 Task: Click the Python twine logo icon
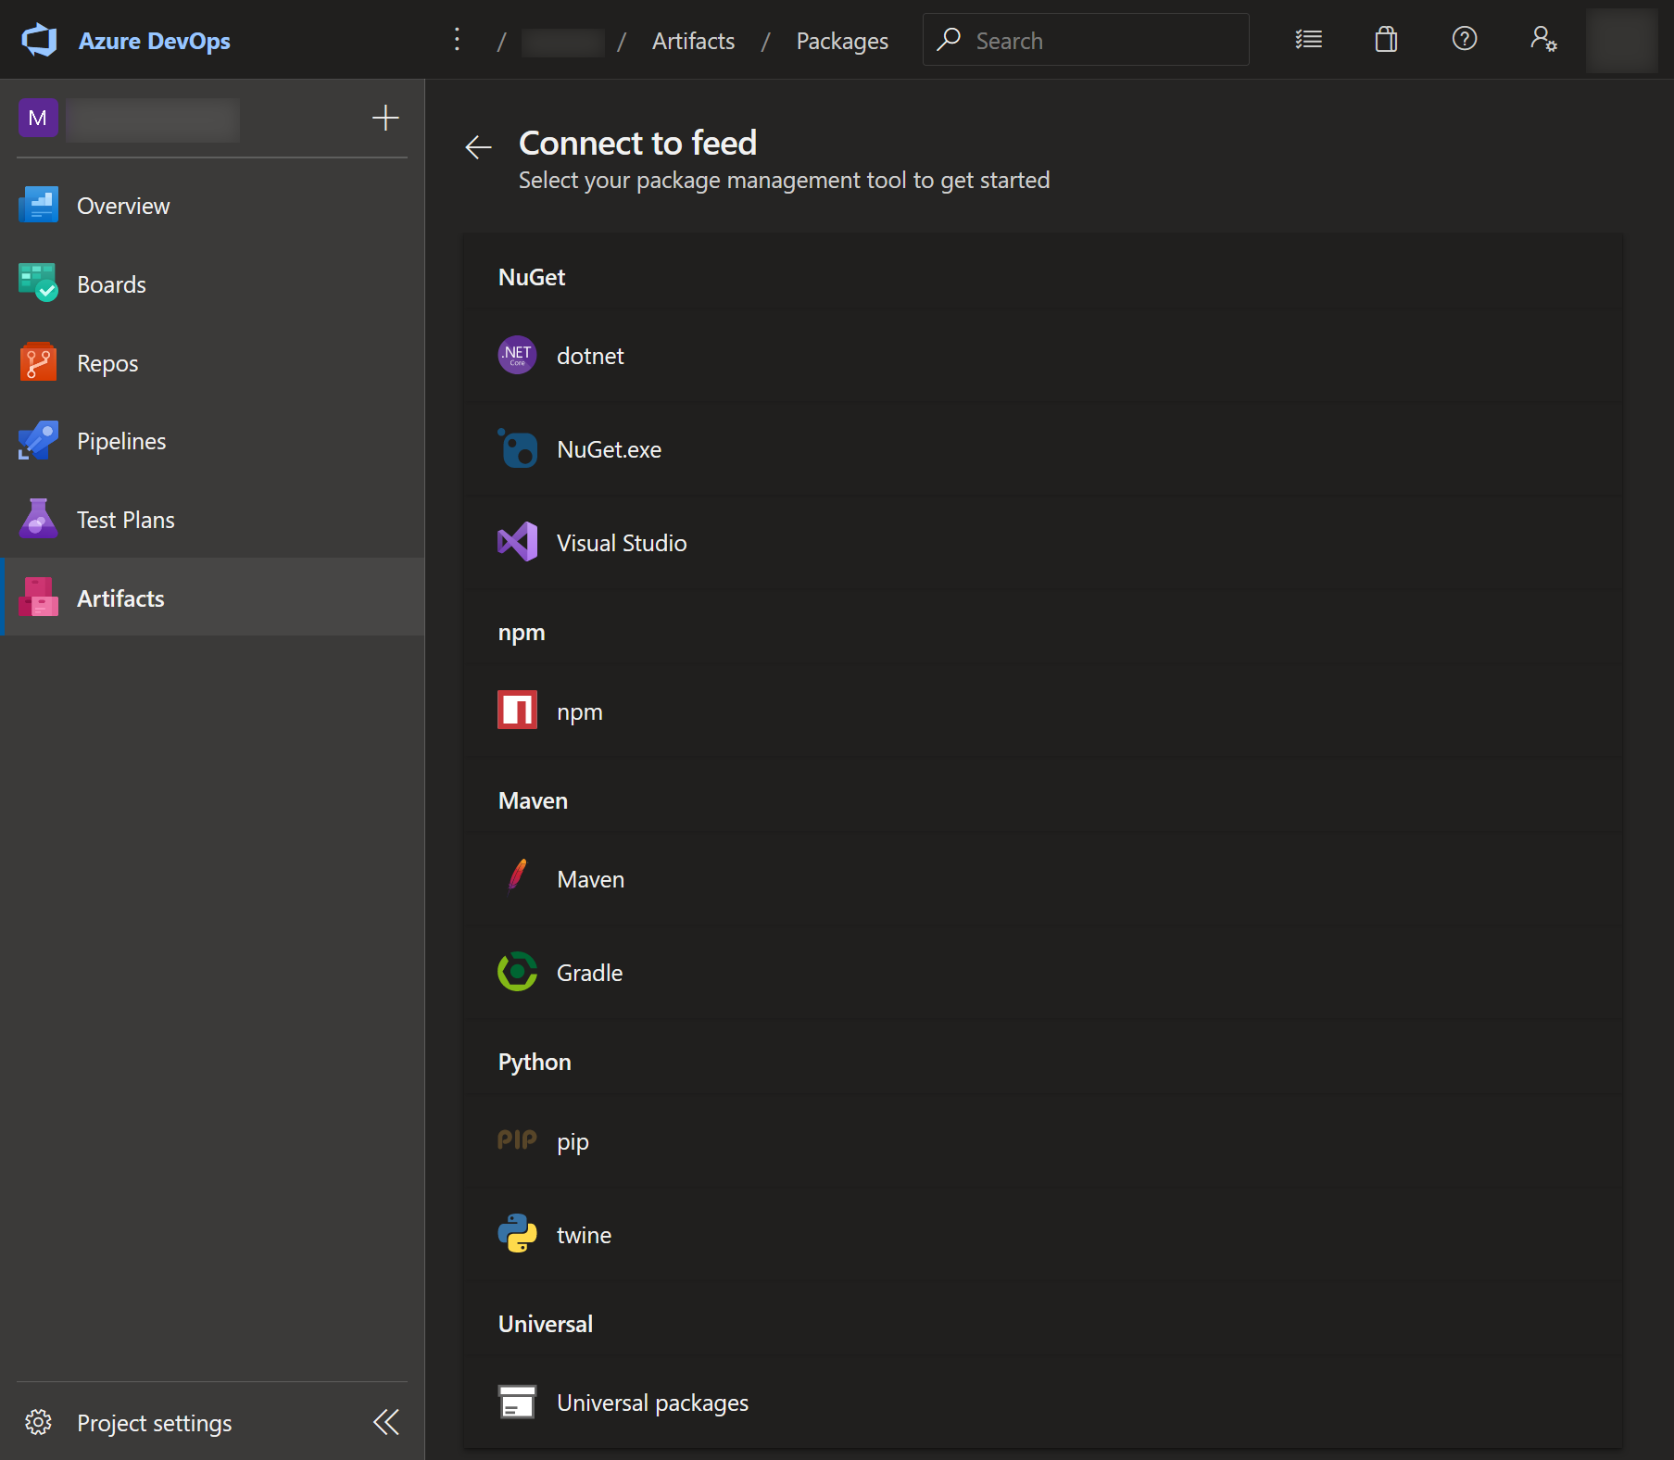[x=517, y=1233]
